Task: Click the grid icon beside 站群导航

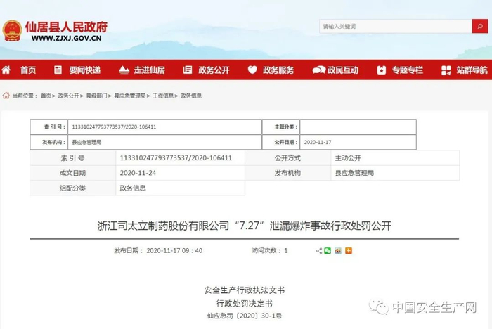Action: tap(446, 70)
